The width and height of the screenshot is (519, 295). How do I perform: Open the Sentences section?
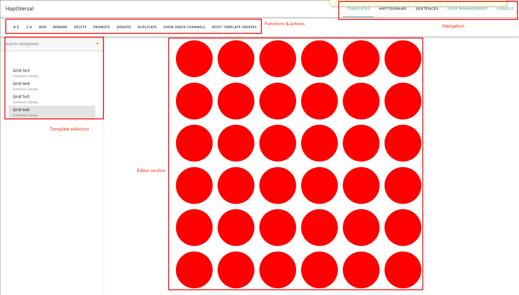tap(427, 8)
